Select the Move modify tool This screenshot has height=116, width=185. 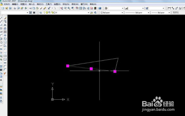pos(5,35)
